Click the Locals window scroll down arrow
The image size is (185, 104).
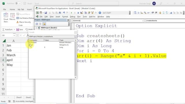(x=75, y=77)
